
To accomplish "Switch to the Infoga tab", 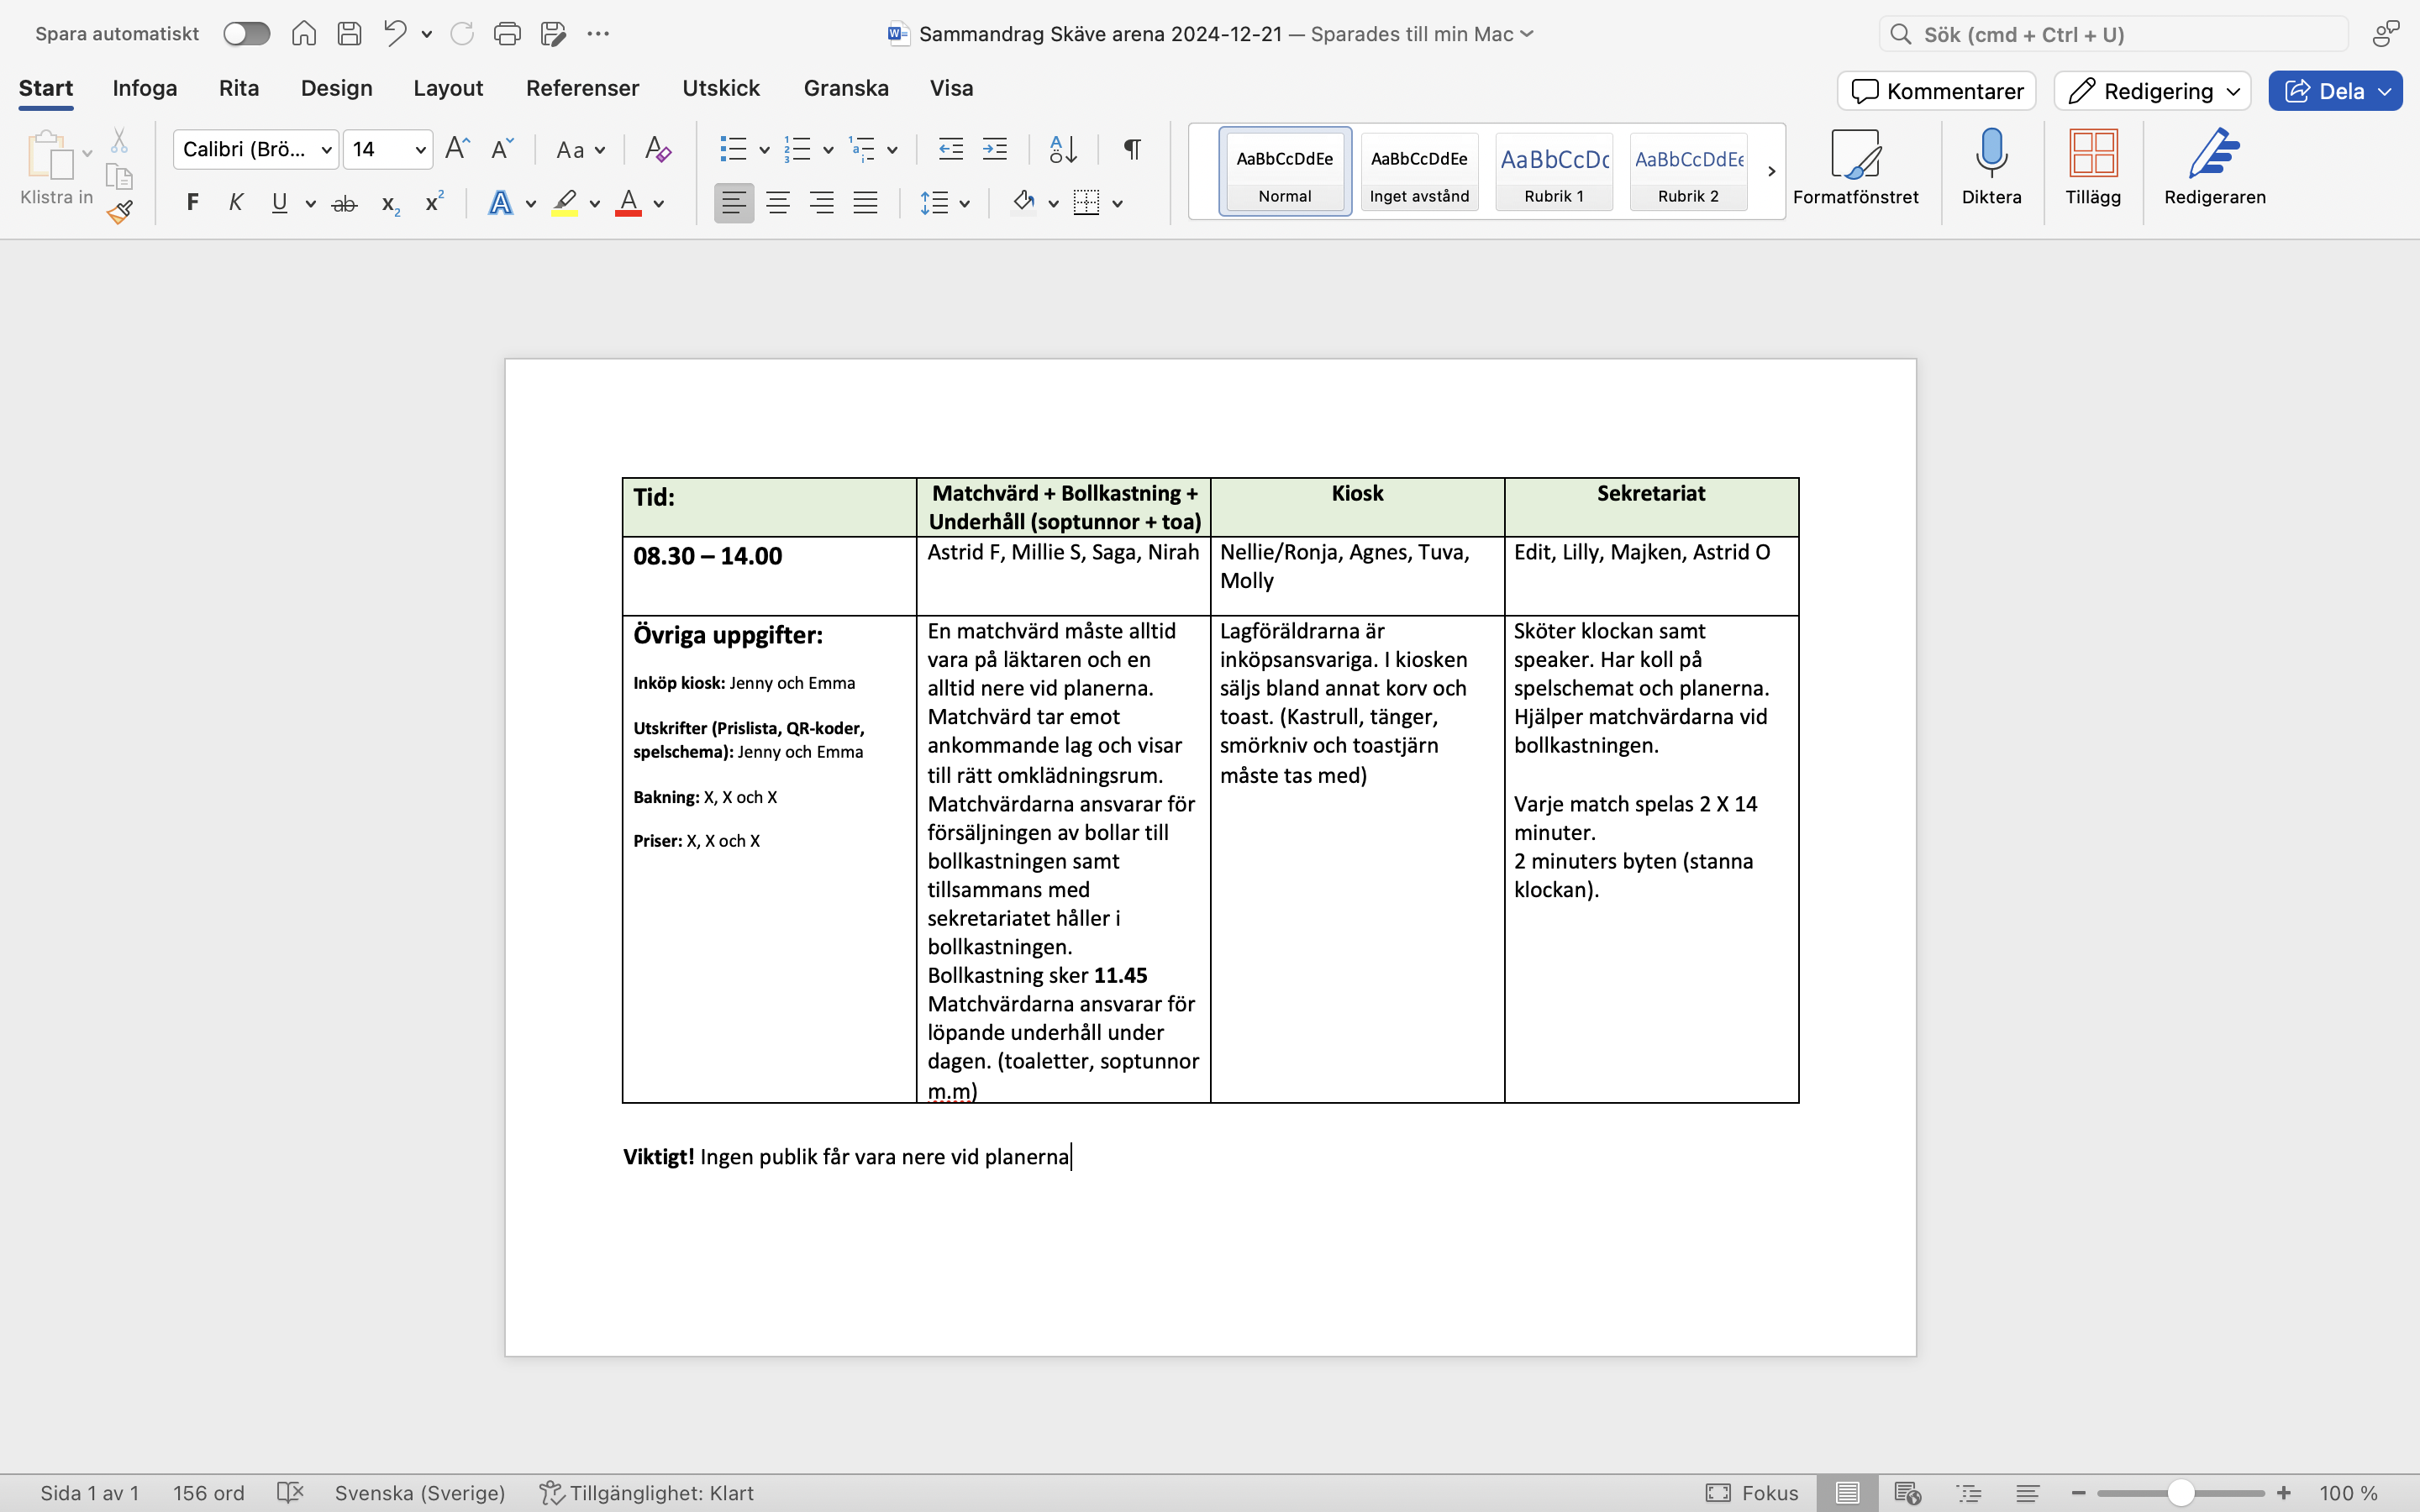I will click(145, 88).
